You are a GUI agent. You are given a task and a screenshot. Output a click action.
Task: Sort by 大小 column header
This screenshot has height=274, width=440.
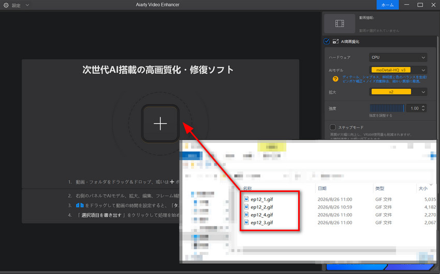(x=423, y=188)
